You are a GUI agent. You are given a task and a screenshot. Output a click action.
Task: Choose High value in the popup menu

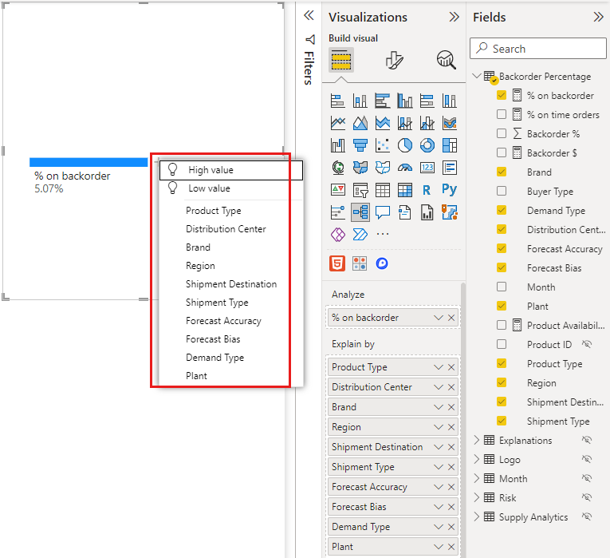tap(231, 170)
